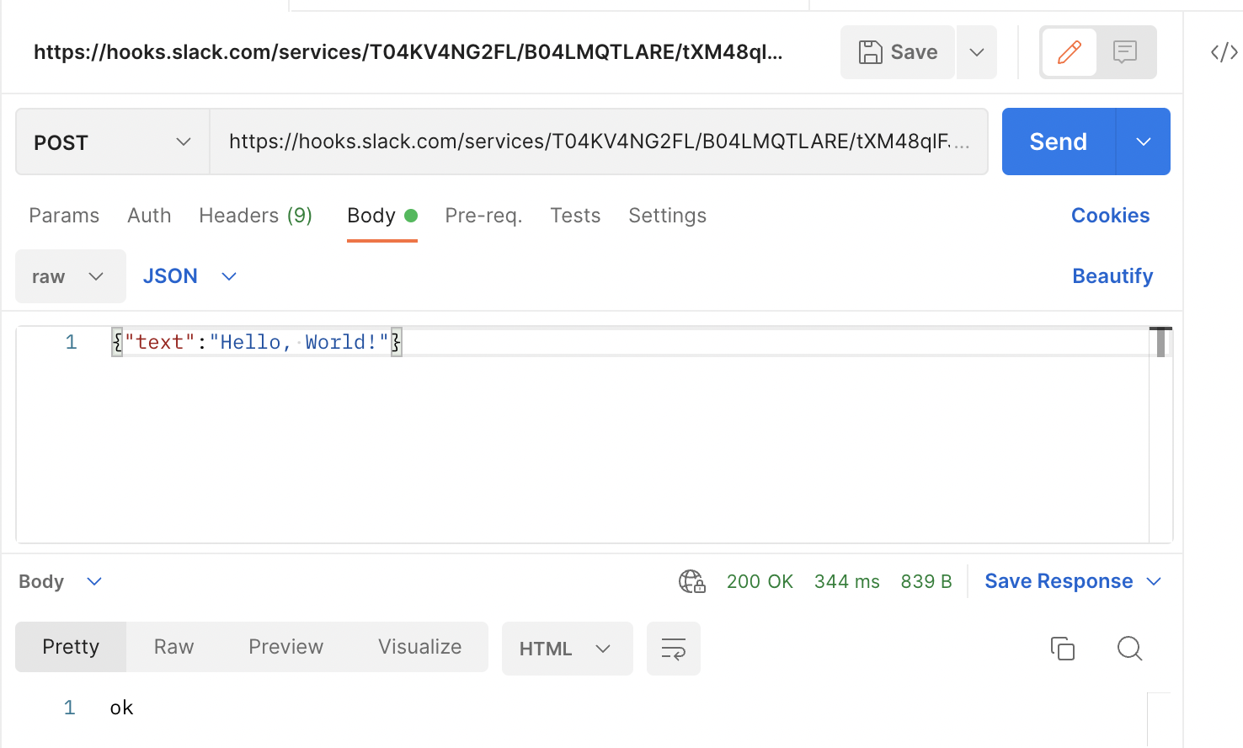The width and height of the screenshot is (1243, 748).
Task: Search the response with magnifier icon
Action: pyautogui.click(x=1129, y=649)
